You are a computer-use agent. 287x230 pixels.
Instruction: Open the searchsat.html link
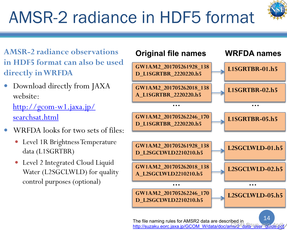(x=36, y=117)
